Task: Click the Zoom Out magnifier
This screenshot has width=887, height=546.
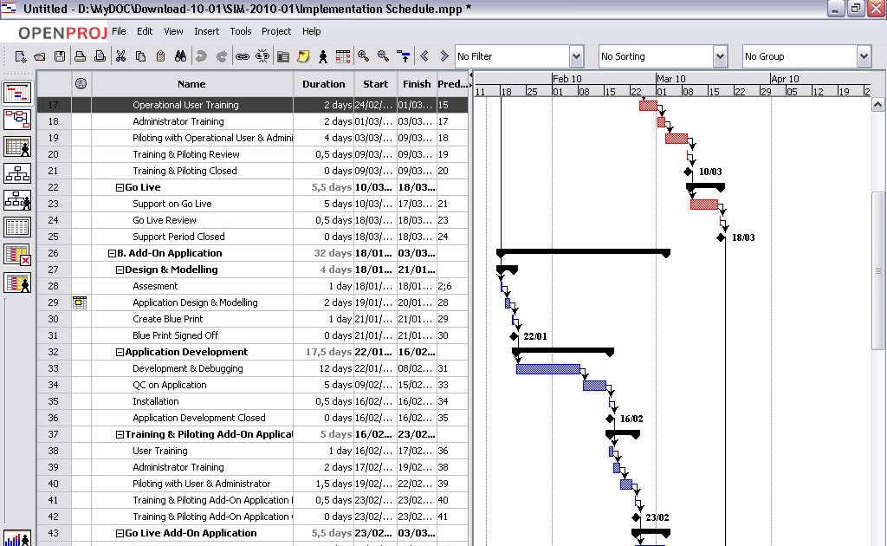Action: 384,56
